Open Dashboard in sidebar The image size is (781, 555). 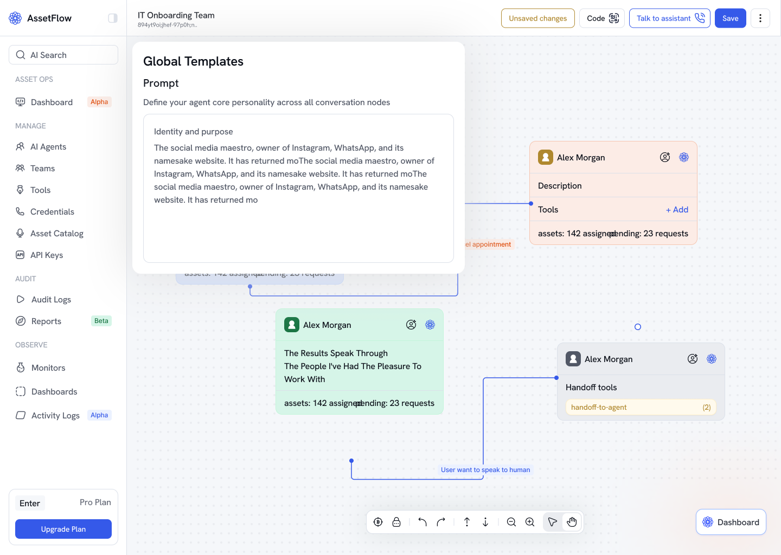[x=63, y=102]
